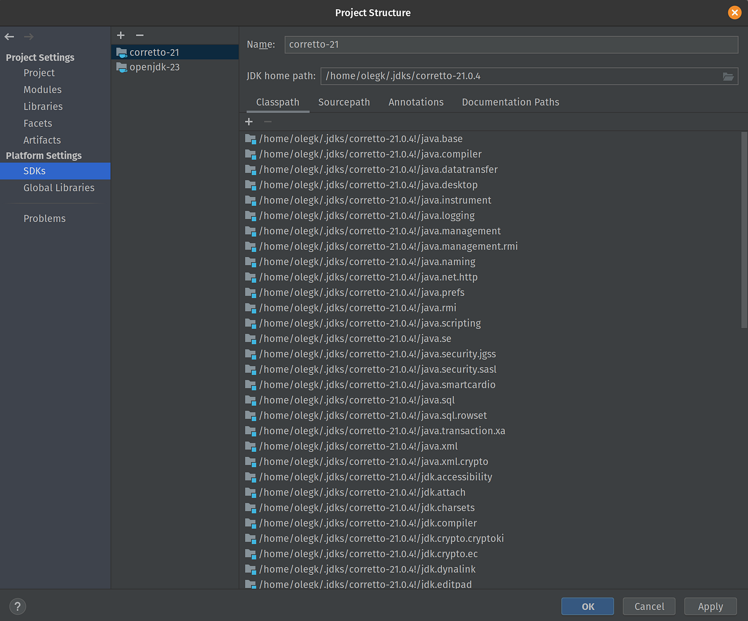
Task: Select the java.rmi classpath row
Action: (x=490, y=308)
